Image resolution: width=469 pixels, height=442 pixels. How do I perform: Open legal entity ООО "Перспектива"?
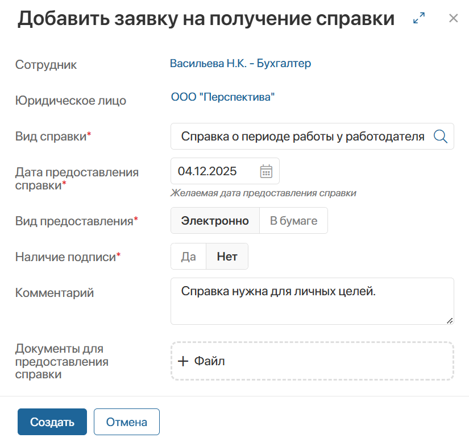(x=223, y=97)
